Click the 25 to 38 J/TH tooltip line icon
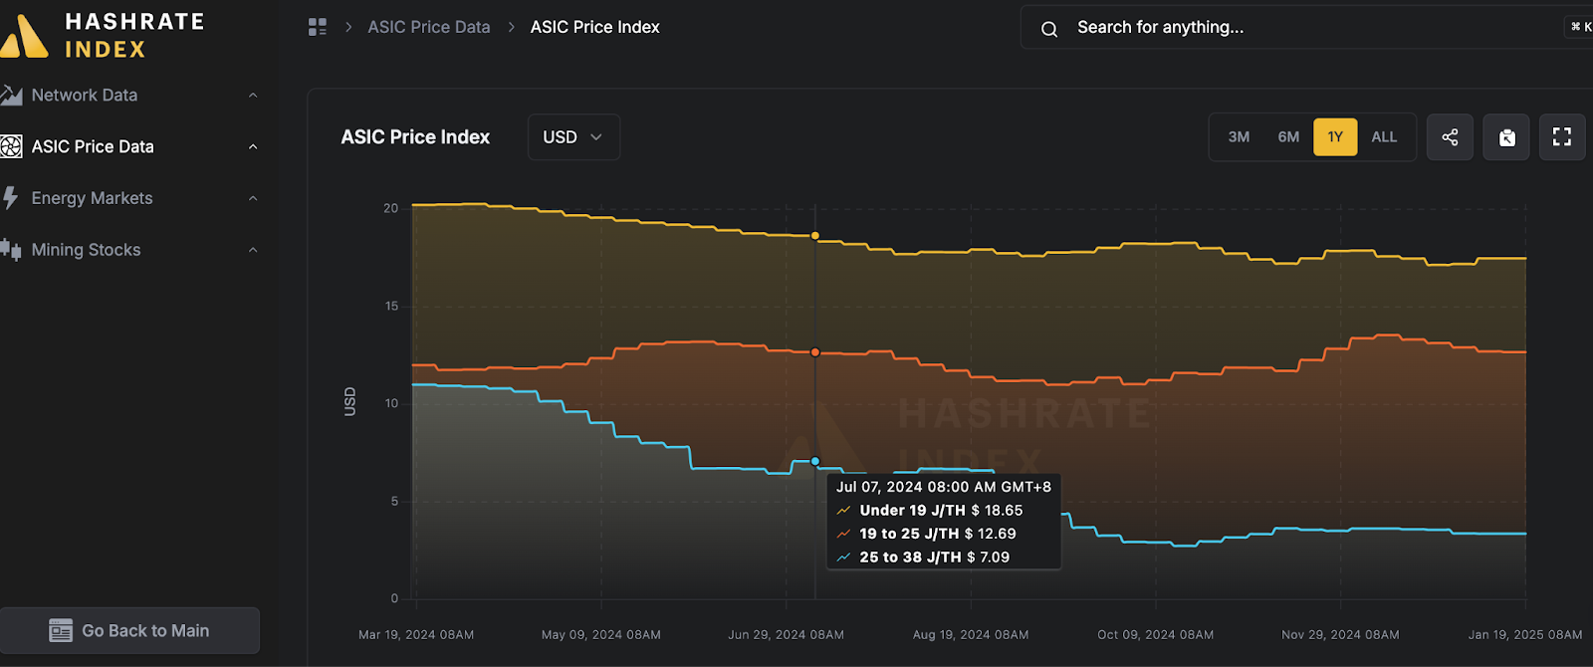 844,557
